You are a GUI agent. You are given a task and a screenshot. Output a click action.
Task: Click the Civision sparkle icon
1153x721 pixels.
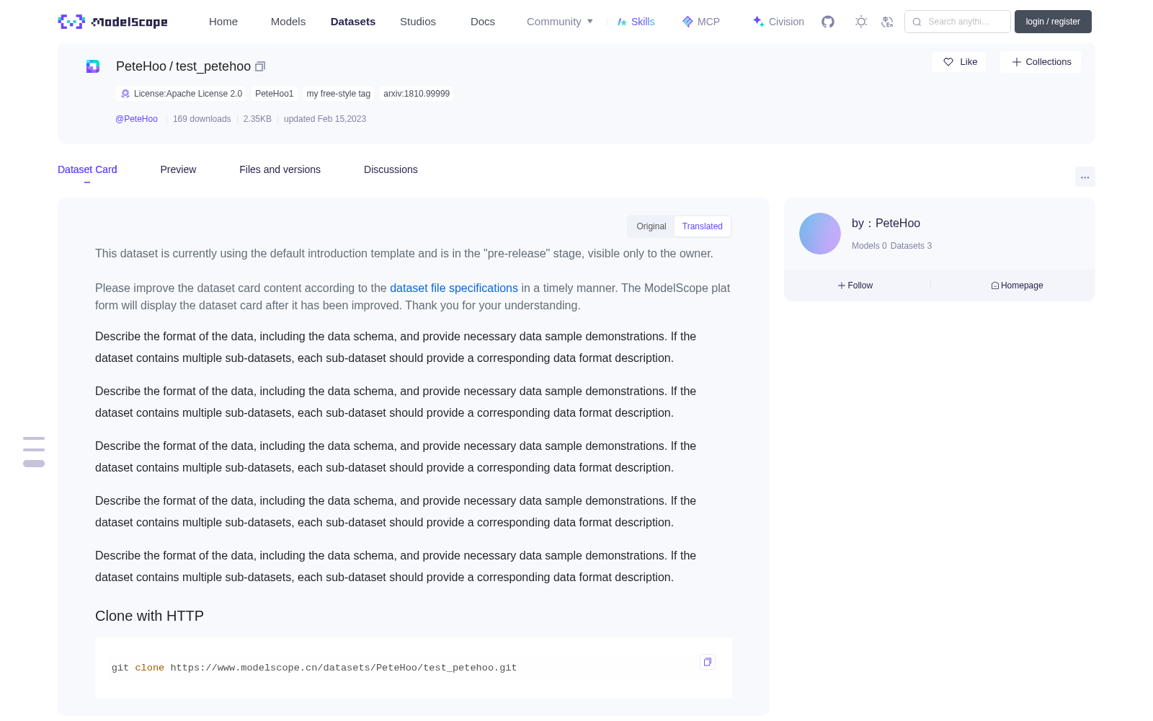coord(758,22)
